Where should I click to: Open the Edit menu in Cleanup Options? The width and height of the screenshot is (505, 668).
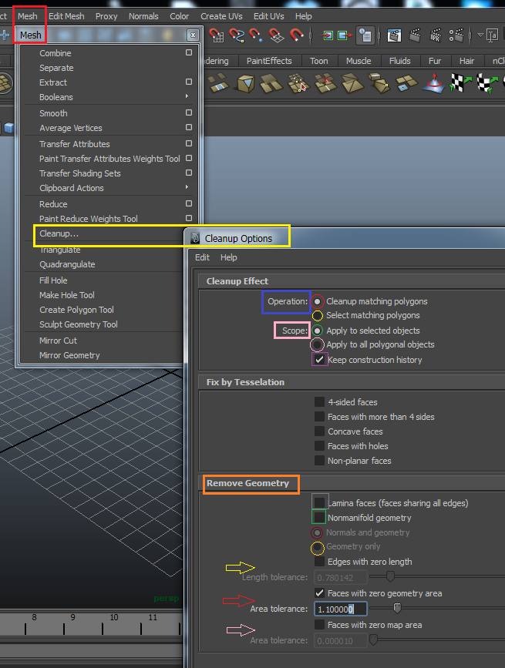pos(202,257)
